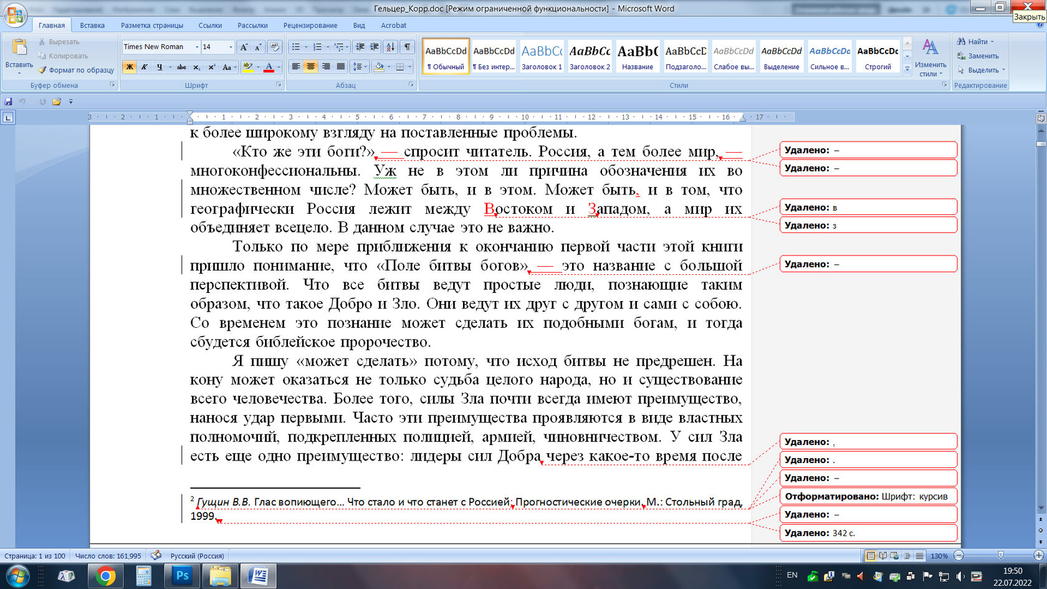The height and width of the screenshot is (589, 1047).
Task: Toggle Subscript formatting
Action: [x=196, y=67]
